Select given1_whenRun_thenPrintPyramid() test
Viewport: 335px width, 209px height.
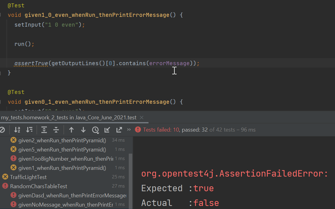[x=62, y=168]
